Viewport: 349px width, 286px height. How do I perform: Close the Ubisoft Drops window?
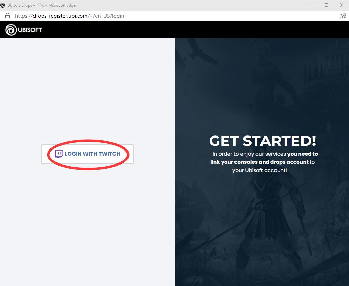[x=342, y=5]
